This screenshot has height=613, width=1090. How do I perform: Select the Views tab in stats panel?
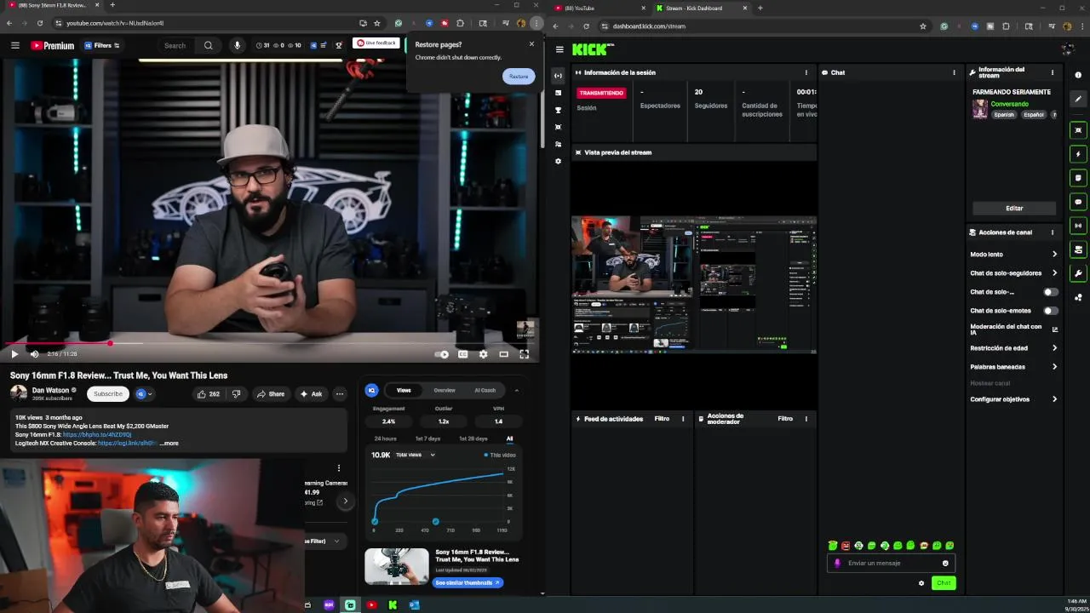point(404,390)
